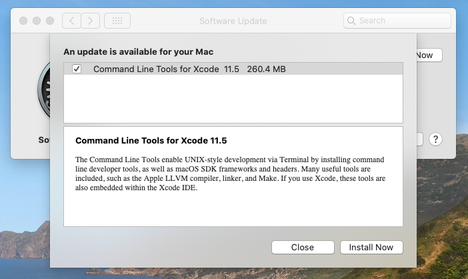Click the partially hidden Now button behind the dialog
Viewport: 468px width, 279px height.
pyautogui.click(x=429, y=55)
